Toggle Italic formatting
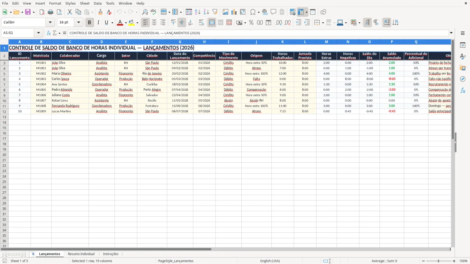The image size is (470, 264). pyautogui.click(x=98, y=23)
